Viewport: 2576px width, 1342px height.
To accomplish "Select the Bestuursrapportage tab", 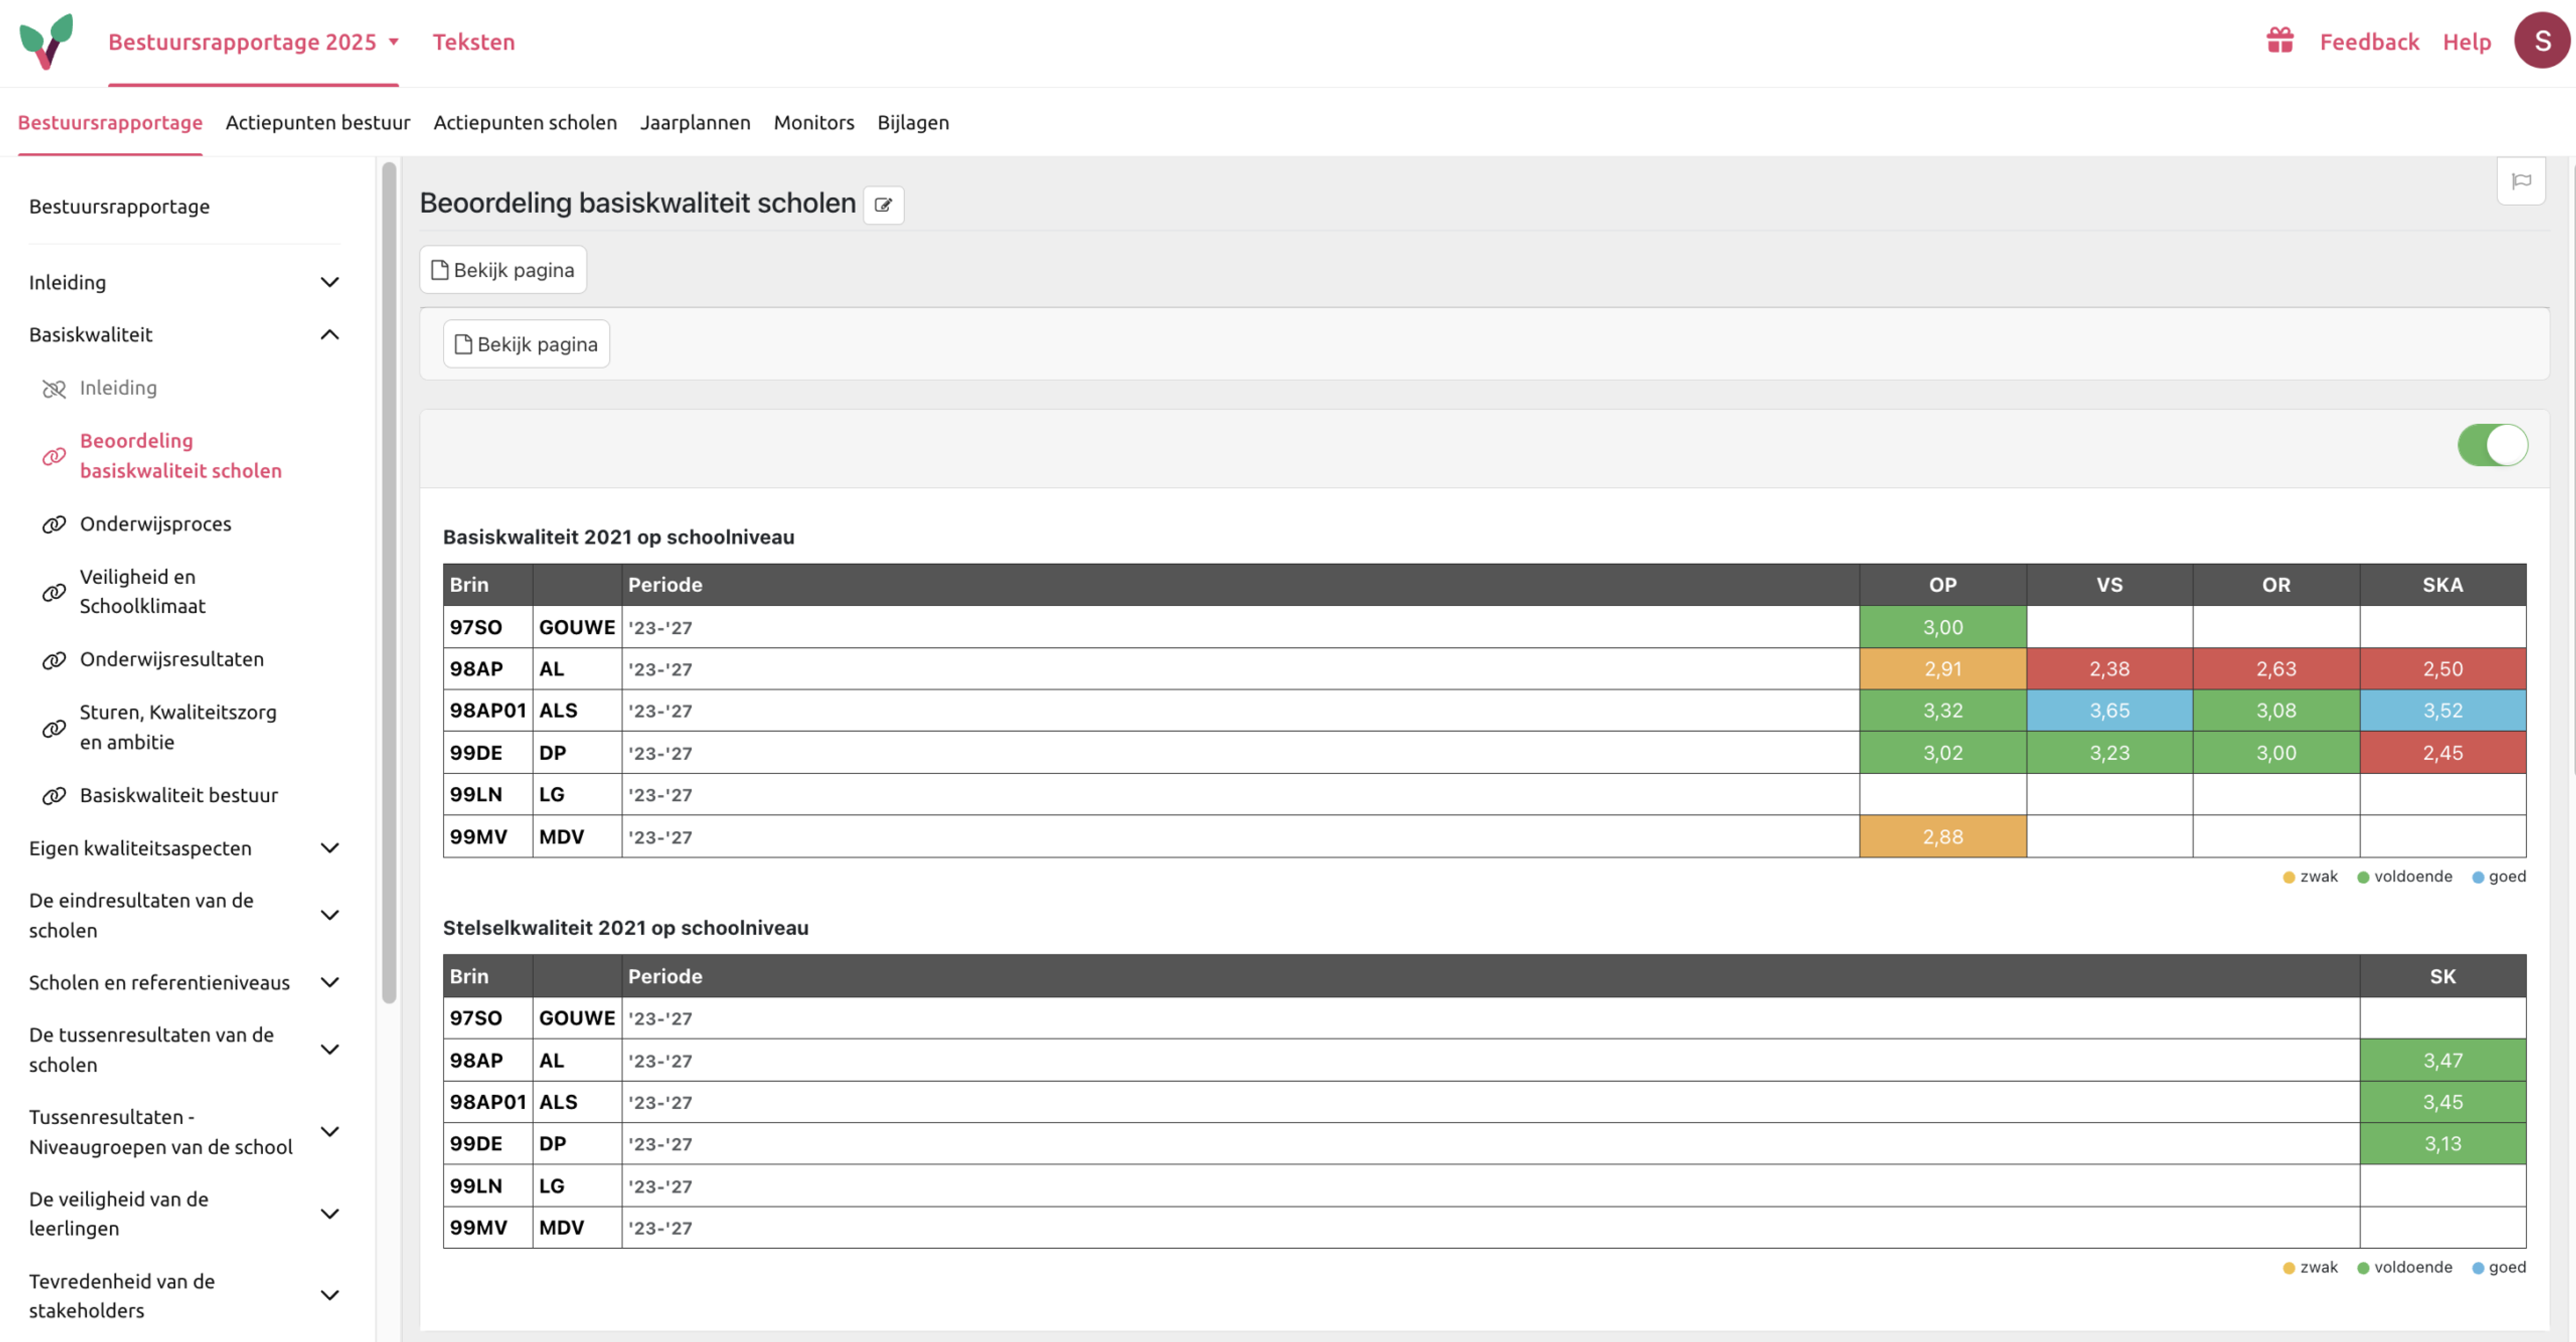I will coord(110,122).
